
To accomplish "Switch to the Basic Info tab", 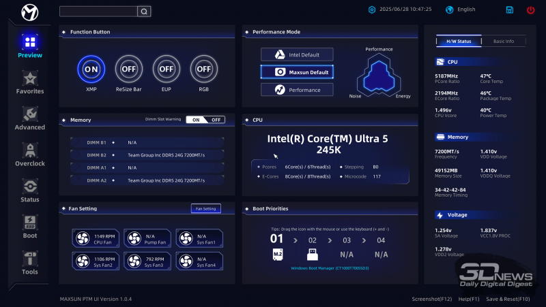I will pyautogui.click(x=504, y=41).
